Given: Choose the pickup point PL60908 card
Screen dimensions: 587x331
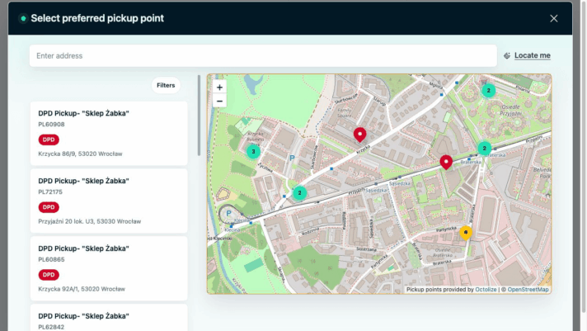Looking at the screenshot, I should pyautogui.click(x=109, y=133).
